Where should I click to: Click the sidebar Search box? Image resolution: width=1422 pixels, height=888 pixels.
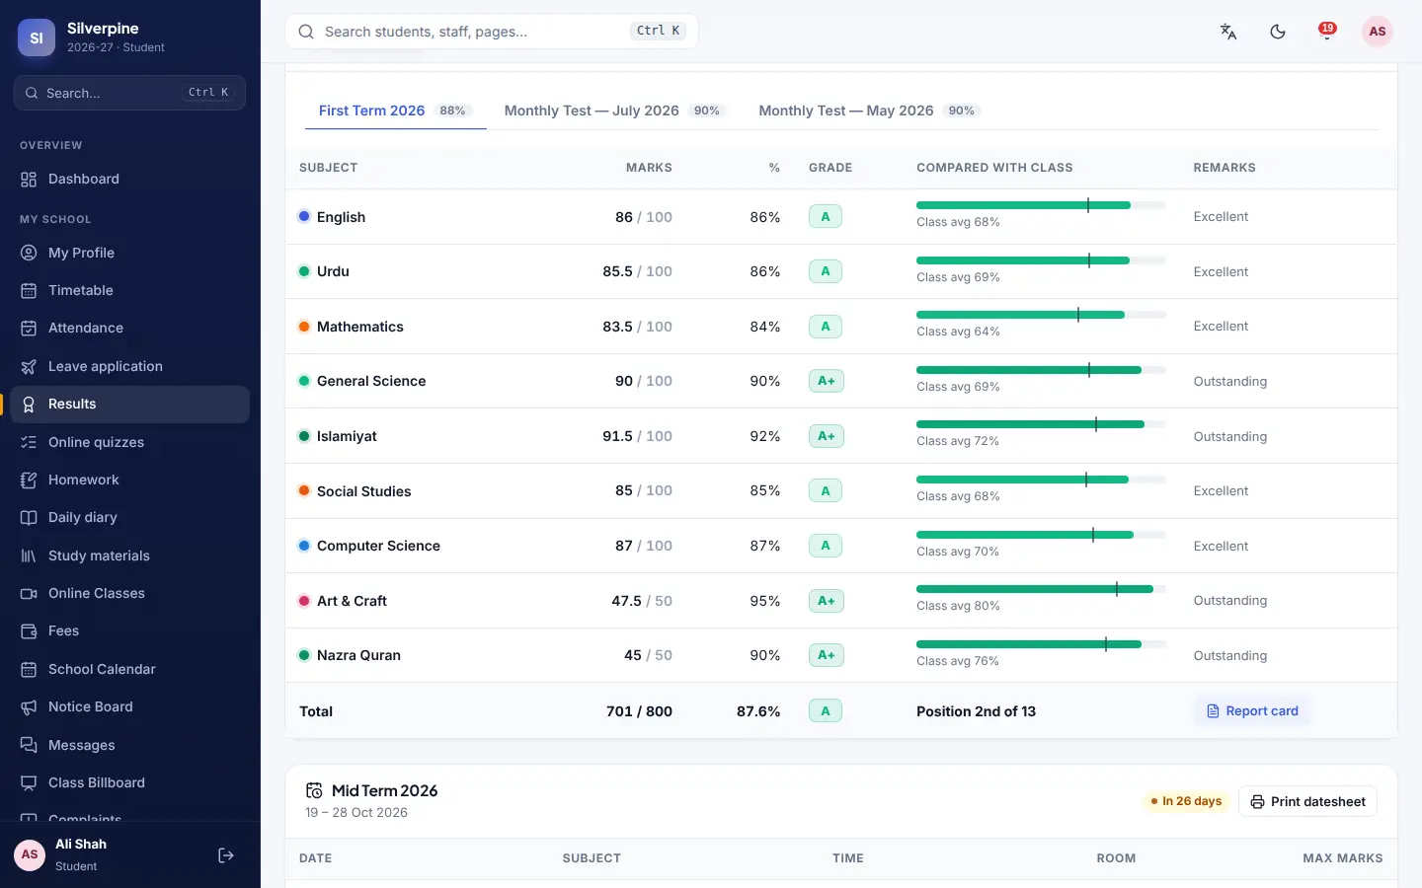129,93
